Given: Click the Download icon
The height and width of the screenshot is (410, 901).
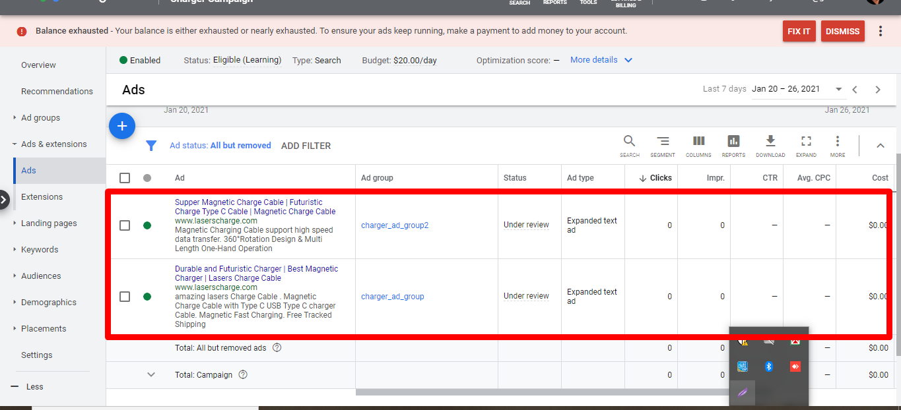Looking at the screenshot, I should [x=770, y=146].
